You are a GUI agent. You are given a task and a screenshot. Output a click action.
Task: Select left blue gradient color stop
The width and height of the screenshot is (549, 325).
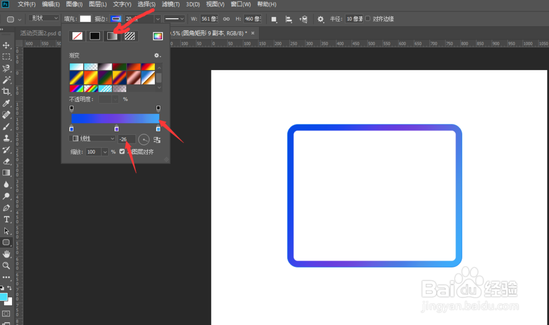(x=71, y=129)
